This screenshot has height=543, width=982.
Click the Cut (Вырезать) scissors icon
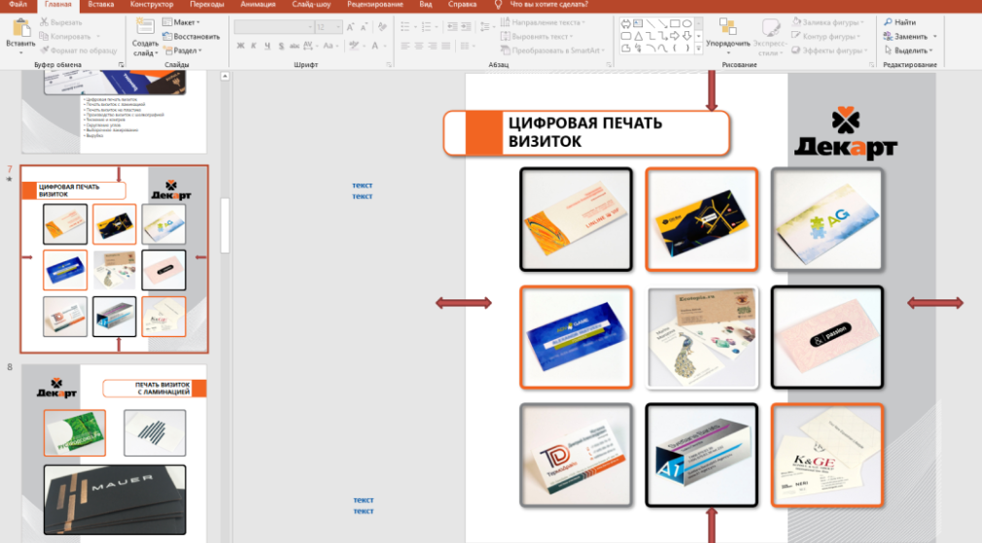[44, 22]
